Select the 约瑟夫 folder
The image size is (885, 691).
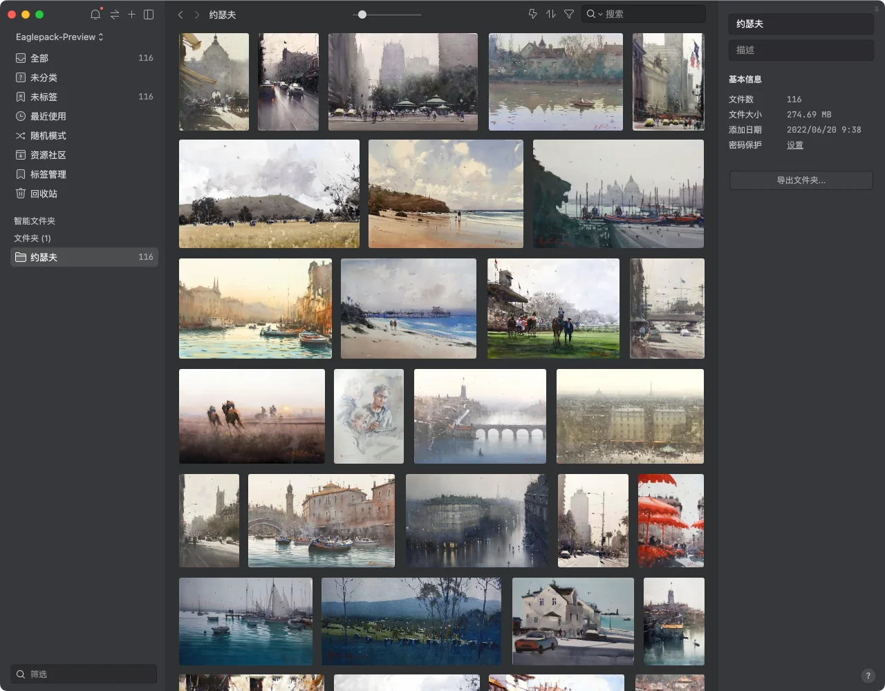pyautogui.click(x=84, y=257)
